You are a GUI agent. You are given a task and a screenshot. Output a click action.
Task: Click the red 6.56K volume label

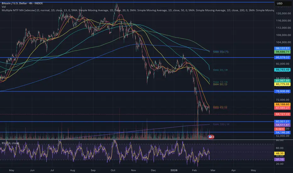279,129
